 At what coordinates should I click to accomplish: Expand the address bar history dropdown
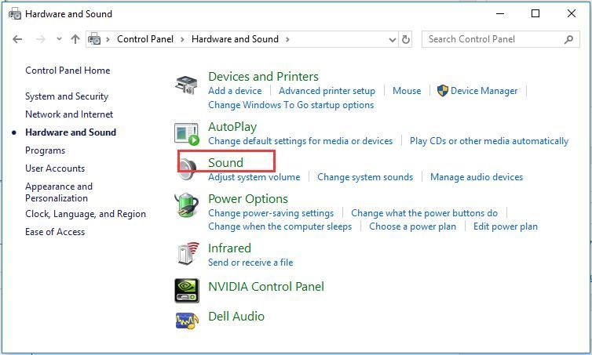click(393, 39)
